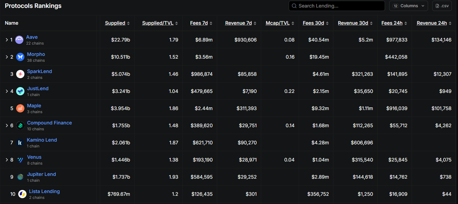Click the Compound Finance logo icon

click(20, 125)
